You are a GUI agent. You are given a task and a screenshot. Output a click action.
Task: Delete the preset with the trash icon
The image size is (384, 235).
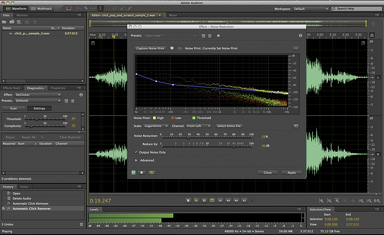tap(210, 36)
